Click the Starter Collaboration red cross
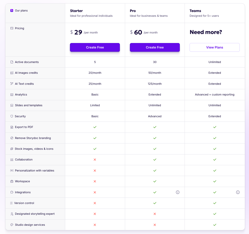The width and height of the screenshot is (249, 234). pyautogui.click(x=95, y=159)
